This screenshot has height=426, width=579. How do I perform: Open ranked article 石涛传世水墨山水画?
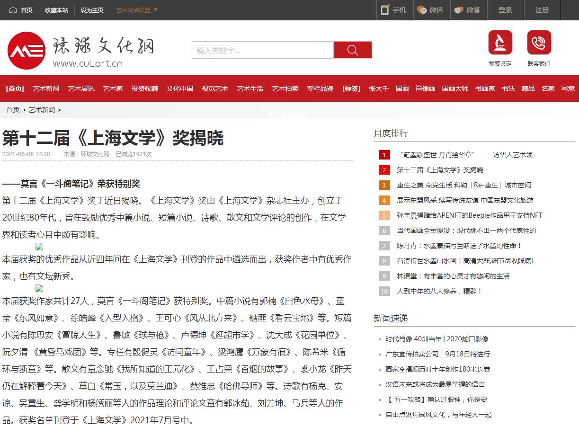click(465, 261)
